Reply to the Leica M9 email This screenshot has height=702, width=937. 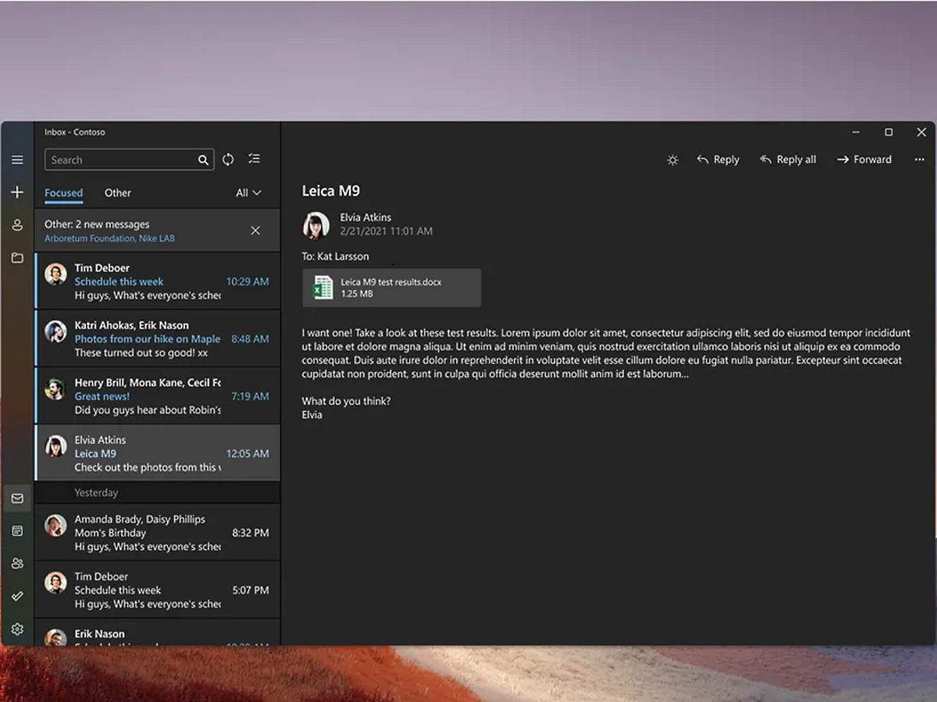(717, 159)
